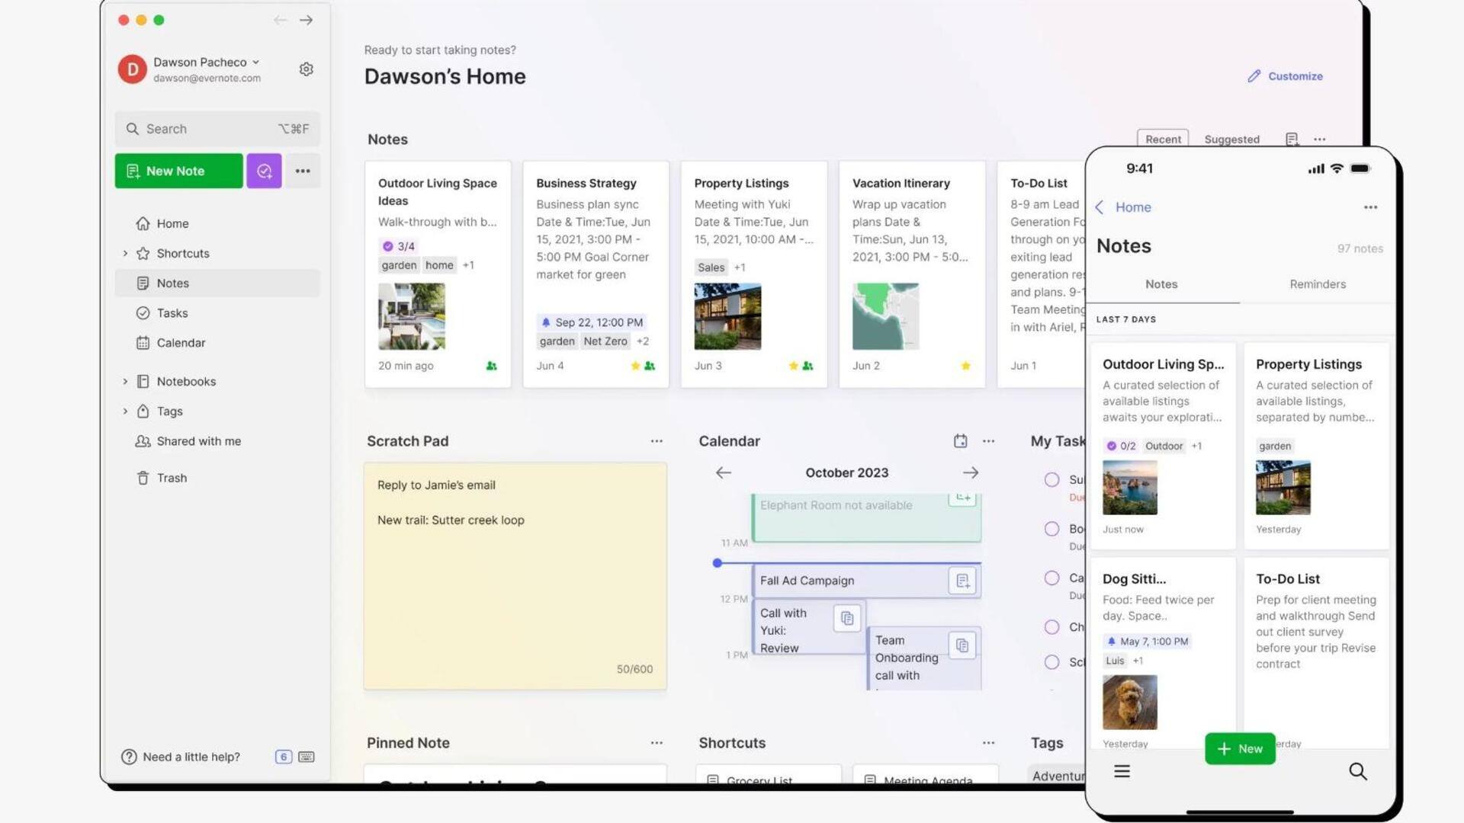Click the Customize icon on homepage
The width and height of the screenshot is (1464, 823).
(x=1253, y=76)
